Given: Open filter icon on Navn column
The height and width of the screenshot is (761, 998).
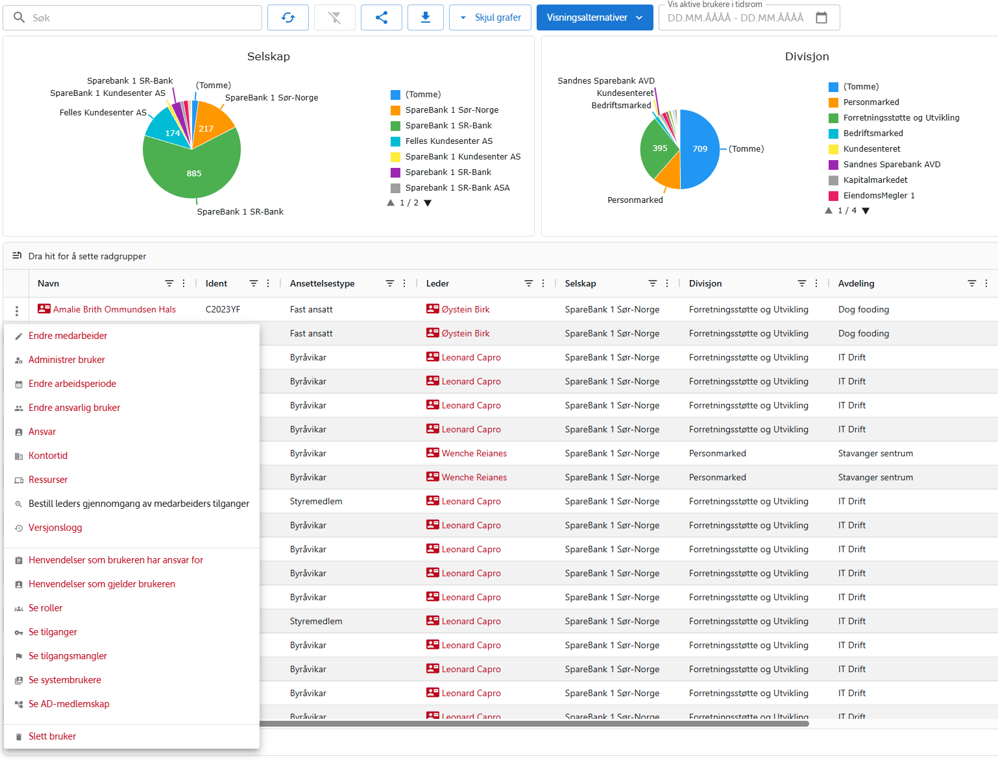Looking at the screenshot, I should 169,283.
